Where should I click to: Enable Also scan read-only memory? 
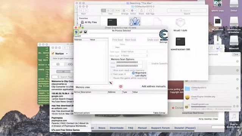point(111,70)
